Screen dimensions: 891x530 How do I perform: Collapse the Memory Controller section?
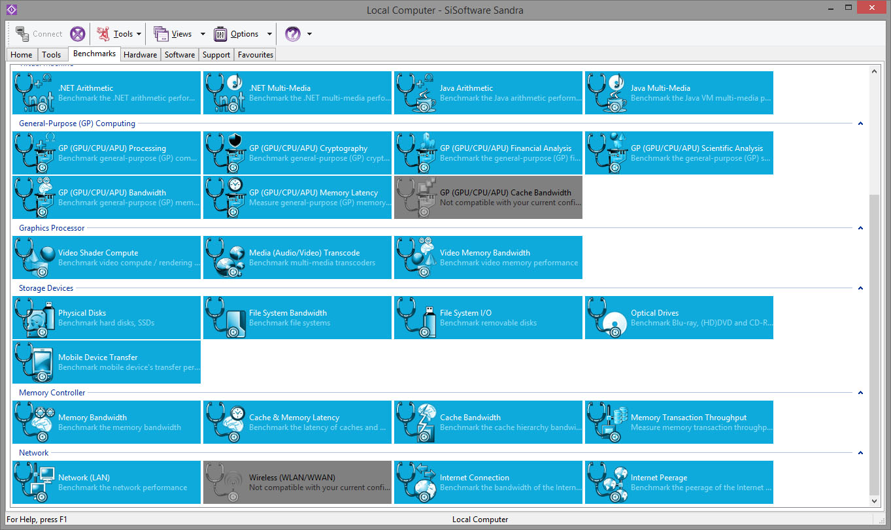pyautogui.click(x=860, y=392)
